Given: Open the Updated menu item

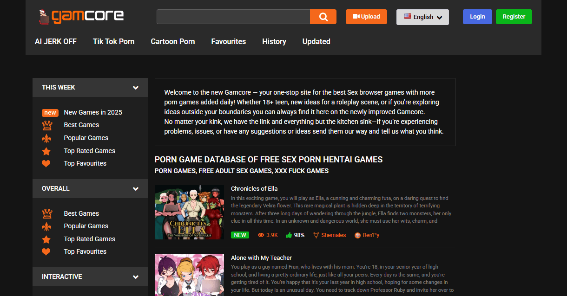Looking at the screenshot, I should coord(316,41).
